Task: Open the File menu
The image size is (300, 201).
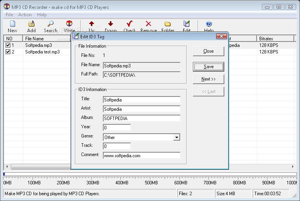Action: (x=9, y=15)
